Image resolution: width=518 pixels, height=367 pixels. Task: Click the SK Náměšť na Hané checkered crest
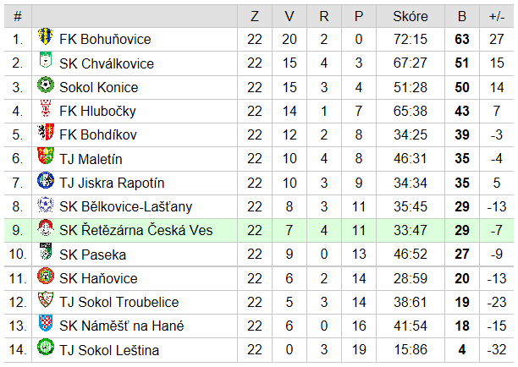point(46,323)
